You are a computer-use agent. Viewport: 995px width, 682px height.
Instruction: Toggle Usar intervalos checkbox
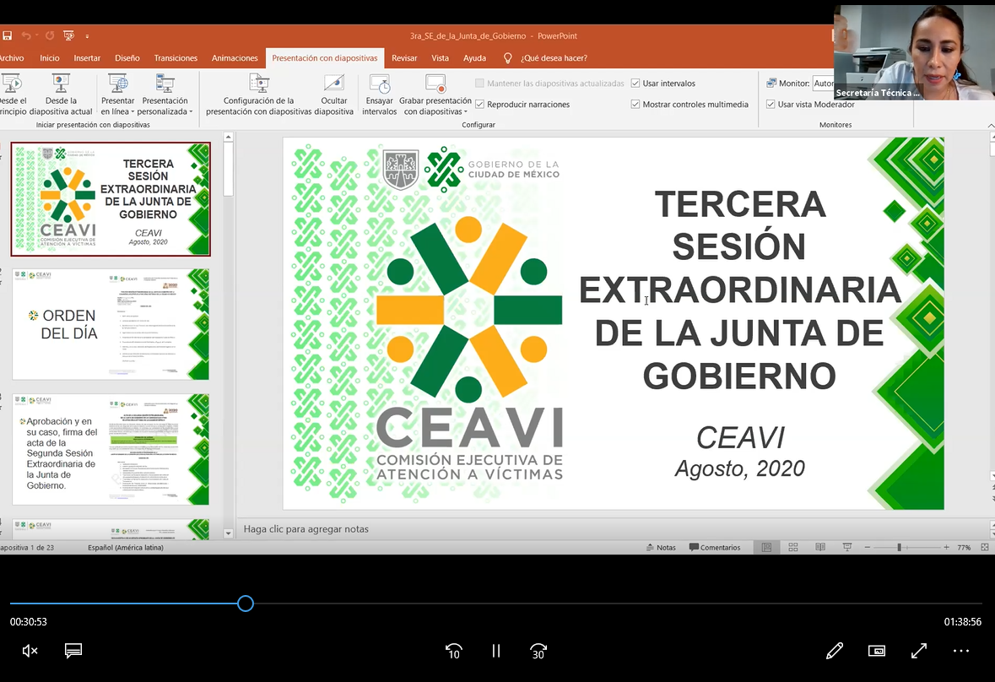click(x=635, y=83)
